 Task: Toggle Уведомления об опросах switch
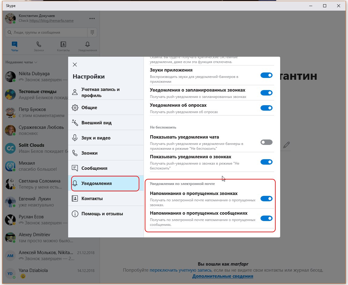pos(266,108)
